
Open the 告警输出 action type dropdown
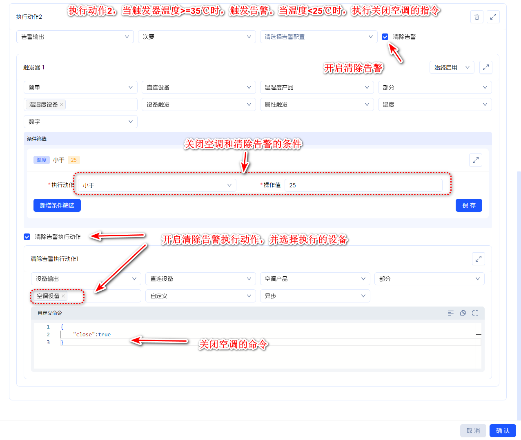coord(75,37)
